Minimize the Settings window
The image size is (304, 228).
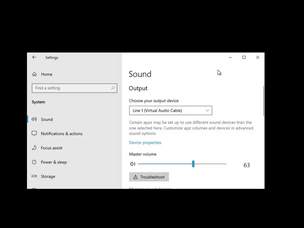pyautogui.click(x=230, y=57)
